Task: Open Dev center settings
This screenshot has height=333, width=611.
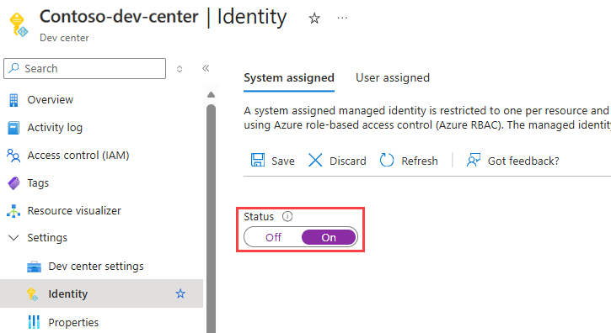Action: (x=96, y=266)
